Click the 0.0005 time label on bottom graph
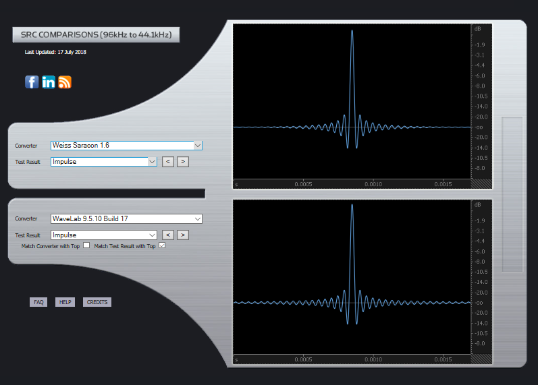This screenshot has width=538, height=385. pos(303,359)
